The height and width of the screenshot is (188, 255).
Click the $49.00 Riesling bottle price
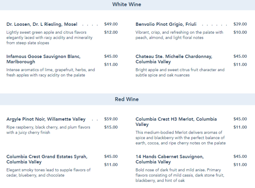point(111,24)
